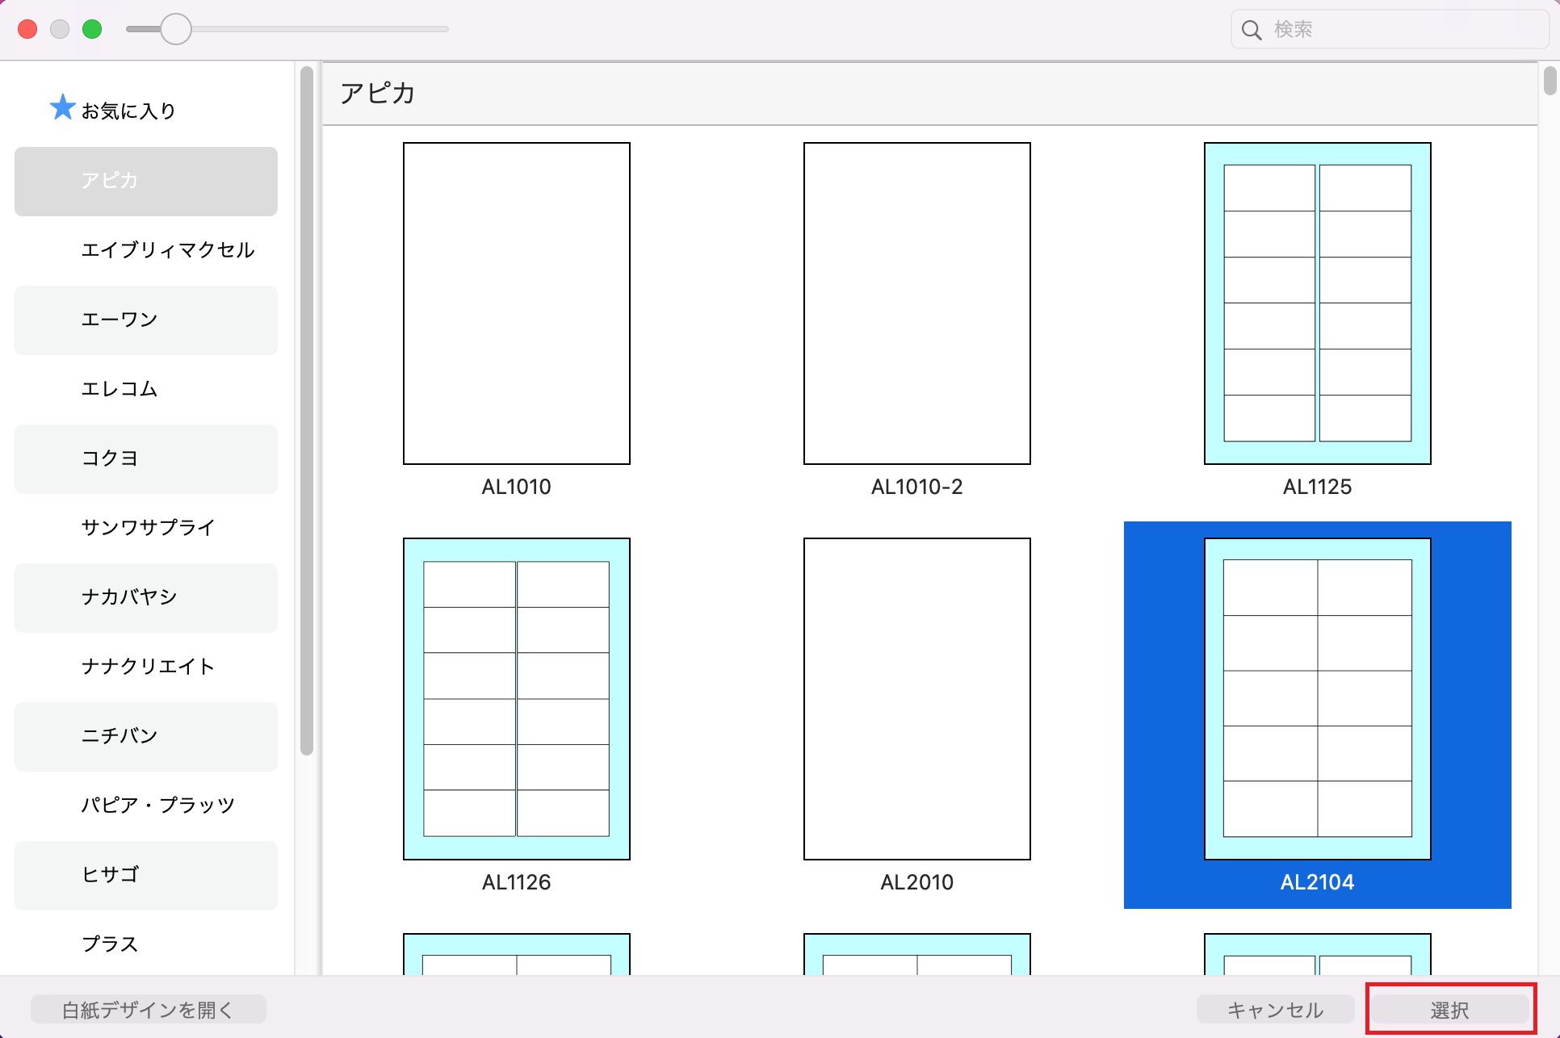1560x1038 pixels.
Task: Click the highlighted AL2104 template
Action: (x=1318, y=715)
